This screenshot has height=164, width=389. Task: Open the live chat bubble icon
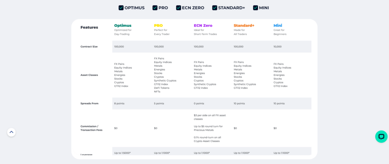coord(381,137)
